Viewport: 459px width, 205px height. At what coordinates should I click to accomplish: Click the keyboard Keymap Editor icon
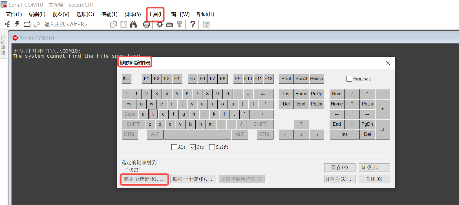coord(170,25)
